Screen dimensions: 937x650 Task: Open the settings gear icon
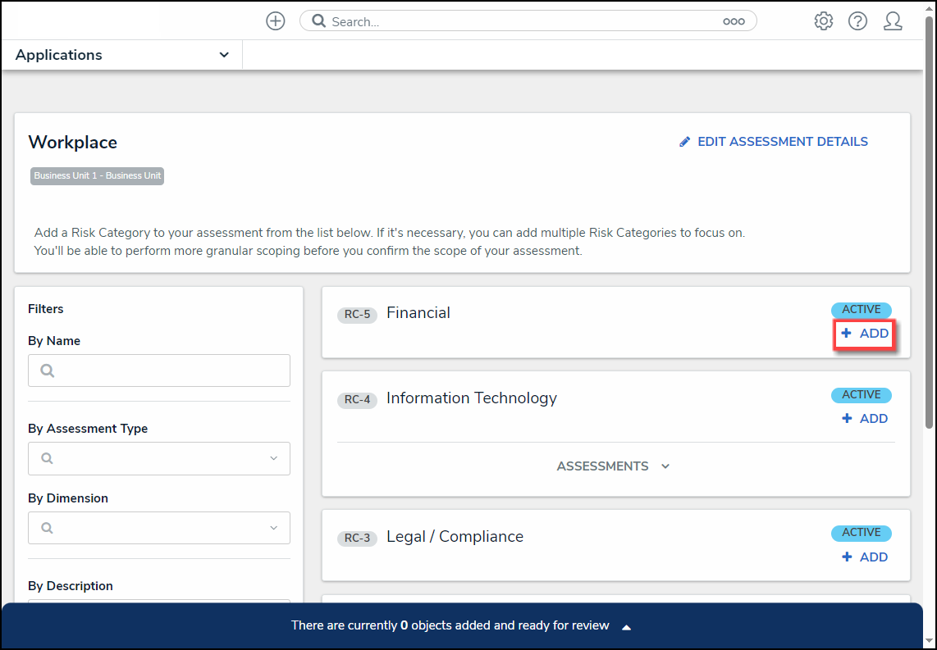coord(823,21)
